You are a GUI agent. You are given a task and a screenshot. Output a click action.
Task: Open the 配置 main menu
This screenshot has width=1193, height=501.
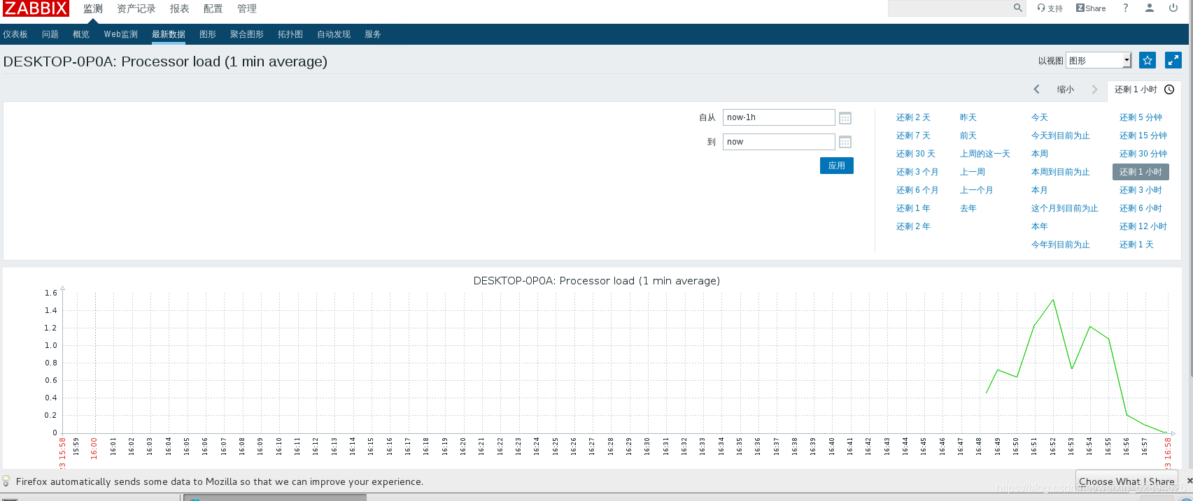click(x=213, y=8)
